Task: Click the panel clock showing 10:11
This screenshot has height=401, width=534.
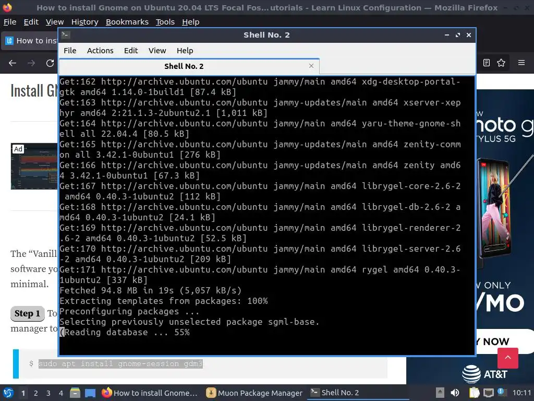Action: coord(521,393)
